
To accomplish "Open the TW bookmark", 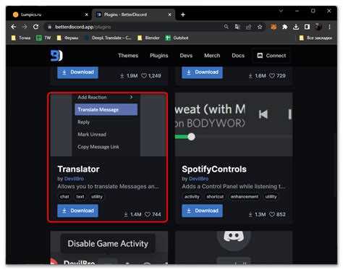I will click(43, 38).
